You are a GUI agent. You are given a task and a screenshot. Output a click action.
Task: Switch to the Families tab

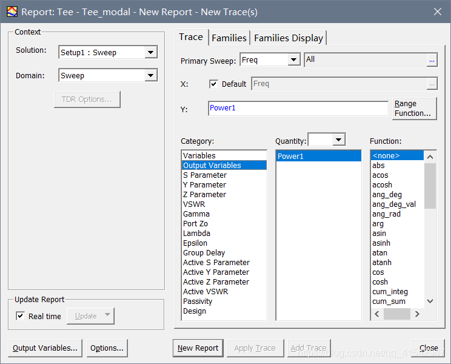tap(229, 38)
